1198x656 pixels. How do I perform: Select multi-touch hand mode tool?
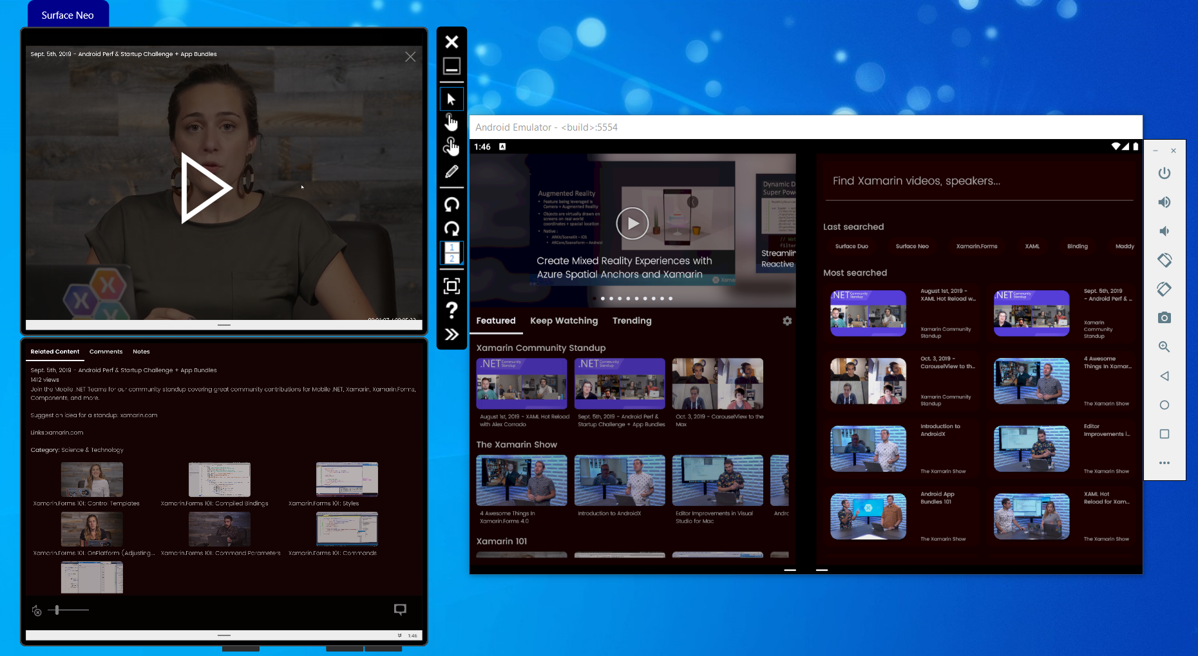(x=452, y=147)
